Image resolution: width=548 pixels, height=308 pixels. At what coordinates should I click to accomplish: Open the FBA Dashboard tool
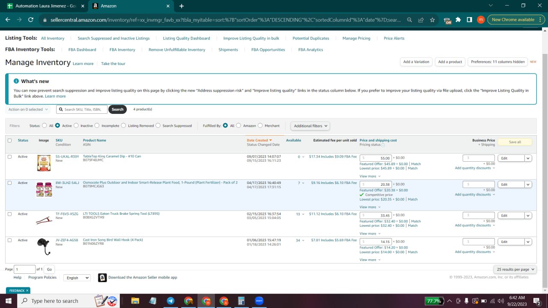pyautogui.click(x=82, y=50)
